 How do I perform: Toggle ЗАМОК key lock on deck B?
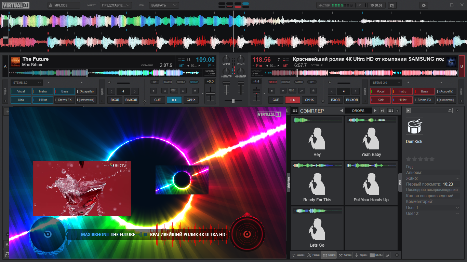coord(299,82)
